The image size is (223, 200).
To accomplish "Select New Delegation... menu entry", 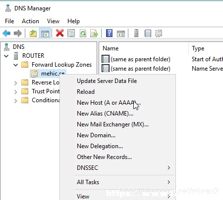I will pos(100,146).
